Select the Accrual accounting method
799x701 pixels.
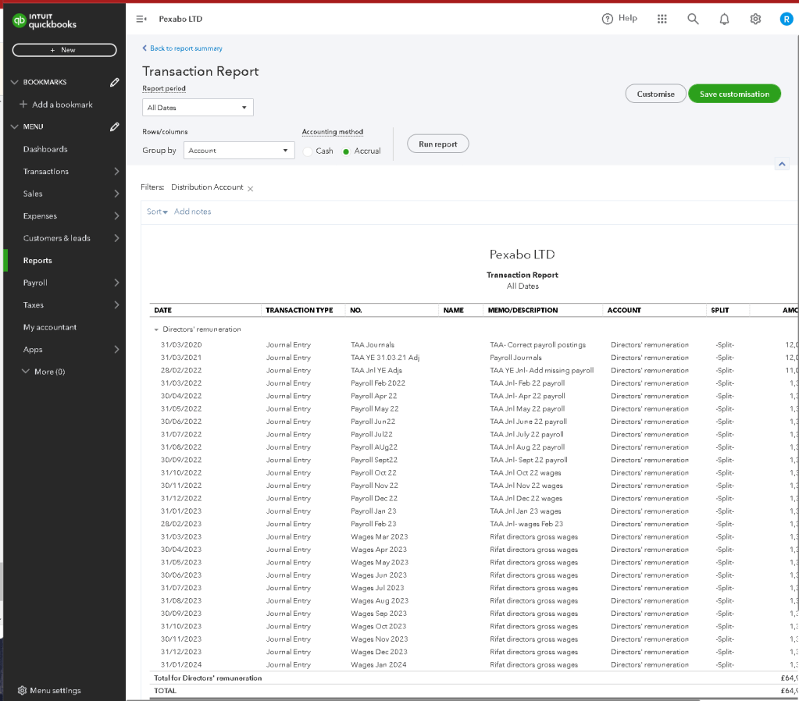(346, 151)
